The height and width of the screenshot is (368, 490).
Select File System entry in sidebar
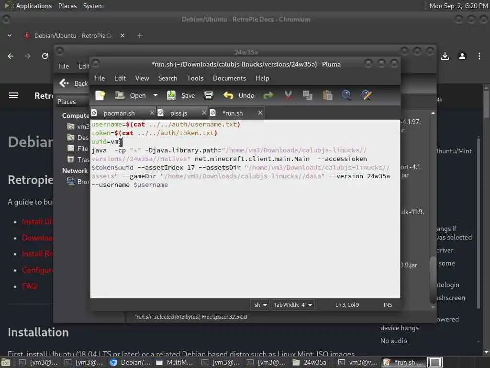coord(78,149)
